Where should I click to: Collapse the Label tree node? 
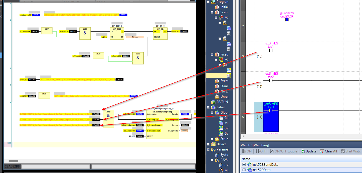click(208, 107)
